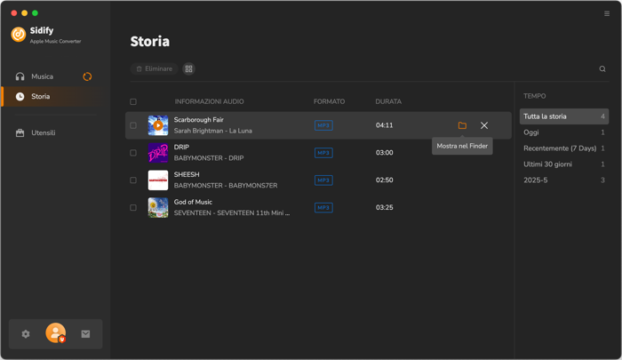Viewport: 622px width, 360px height.
Task: Click Sarah Brightman - La Luna text
Action: coord(212,131)
